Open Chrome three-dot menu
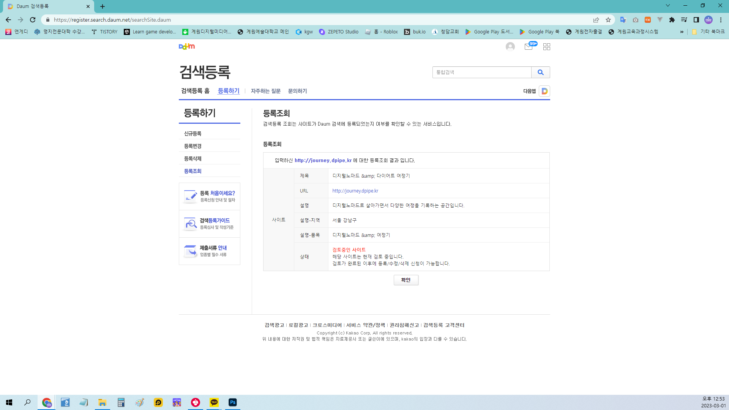 click(x=721, y=20)
